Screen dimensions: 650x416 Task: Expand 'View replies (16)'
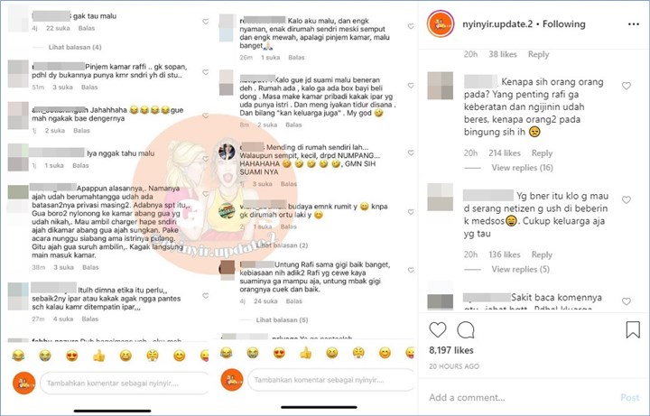[522, 168]
